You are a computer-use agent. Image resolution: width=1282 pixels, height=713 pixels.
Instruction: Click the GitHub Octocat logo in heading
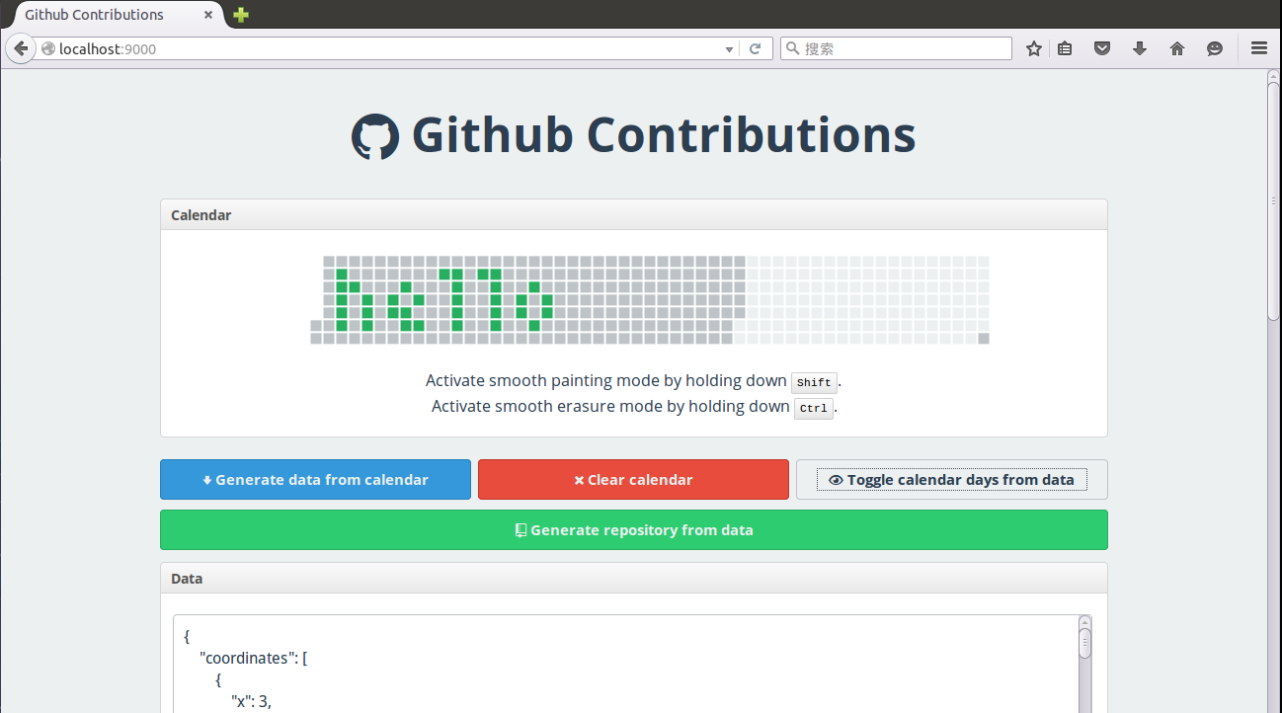pos(375,136)
